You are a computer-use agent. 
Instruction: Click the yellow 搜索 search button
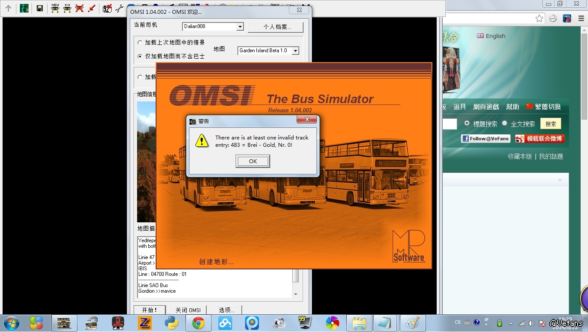[551, 124]
